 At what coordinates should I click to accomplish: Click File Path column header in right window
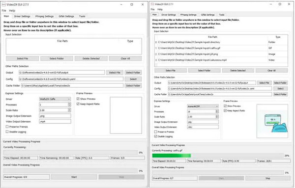pos(212,37)
